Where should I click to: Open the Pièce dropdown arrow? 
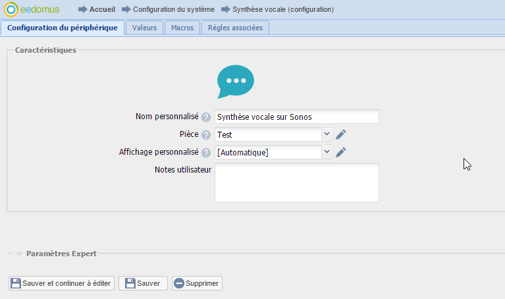click(327, 134)
